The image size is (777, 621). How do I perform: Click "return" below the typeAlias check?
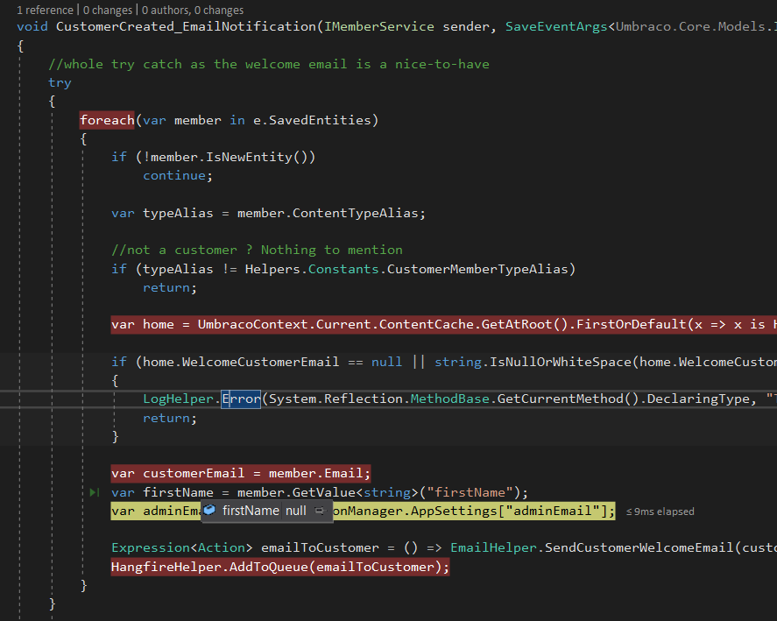coord(166,287)
